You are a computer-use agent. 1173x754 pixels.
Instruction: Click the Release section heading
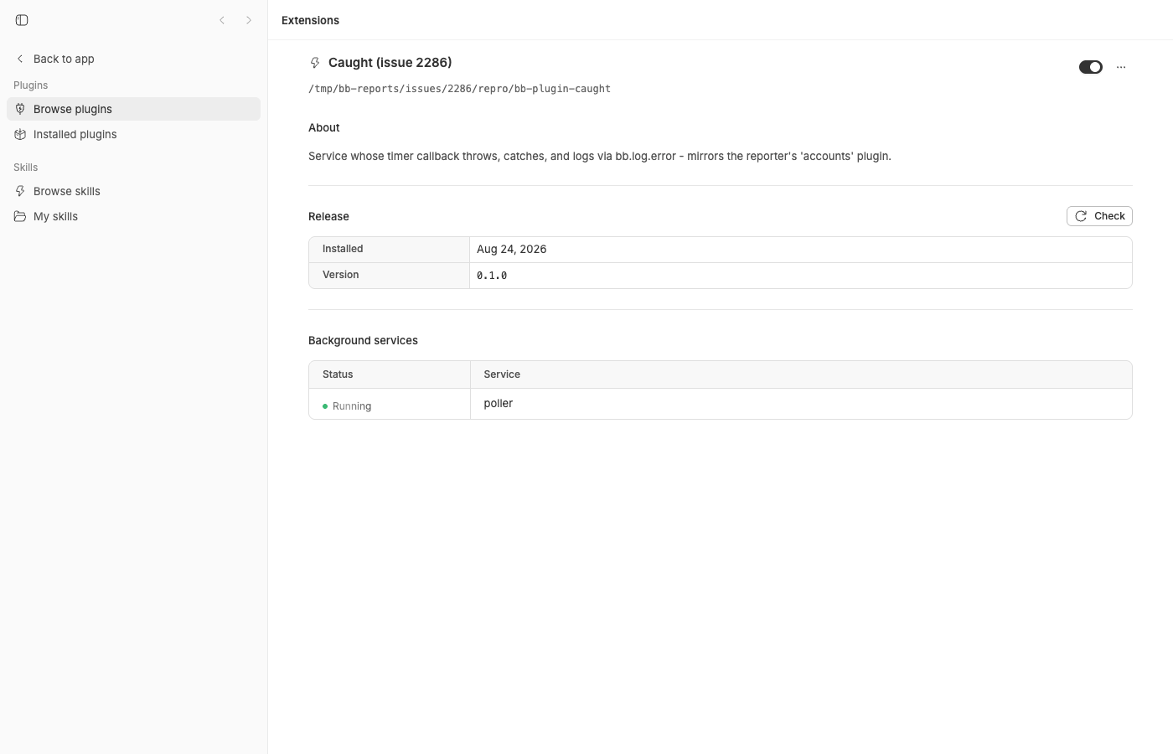[x=328, y=216]
